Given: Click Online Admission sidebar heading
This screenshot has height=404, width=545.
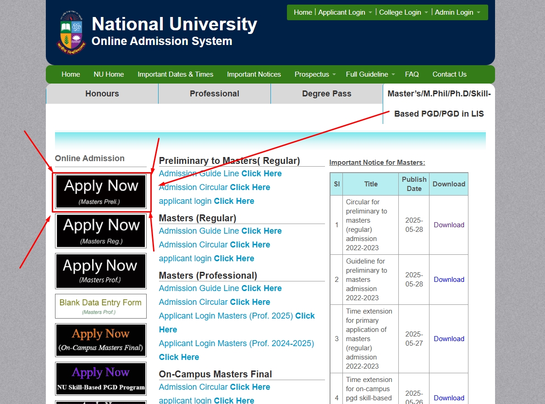Looking at the screenshot, I should pyautogui.click(x=90, y=158).
